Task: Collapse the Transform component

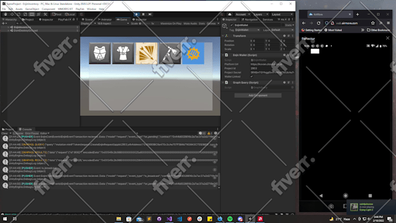Action: [x=223, y=36]
